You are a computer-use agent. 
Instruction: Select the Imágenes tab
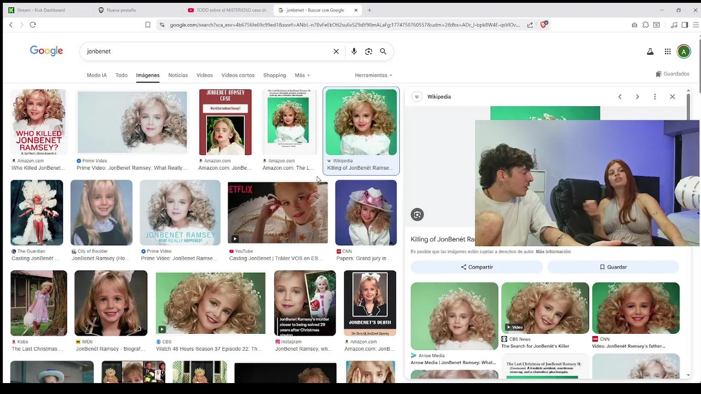[x=148, y=75]
